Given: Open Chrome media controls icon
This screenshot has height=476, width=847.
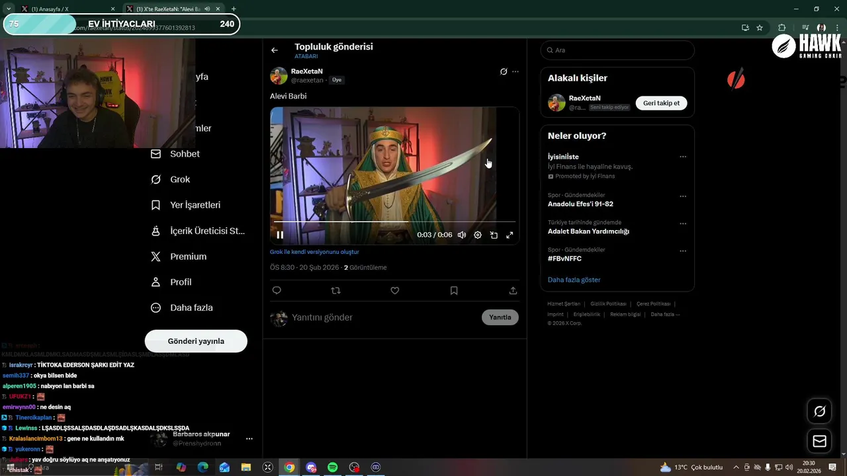Looking at the screenshot, I should point(805,28).
